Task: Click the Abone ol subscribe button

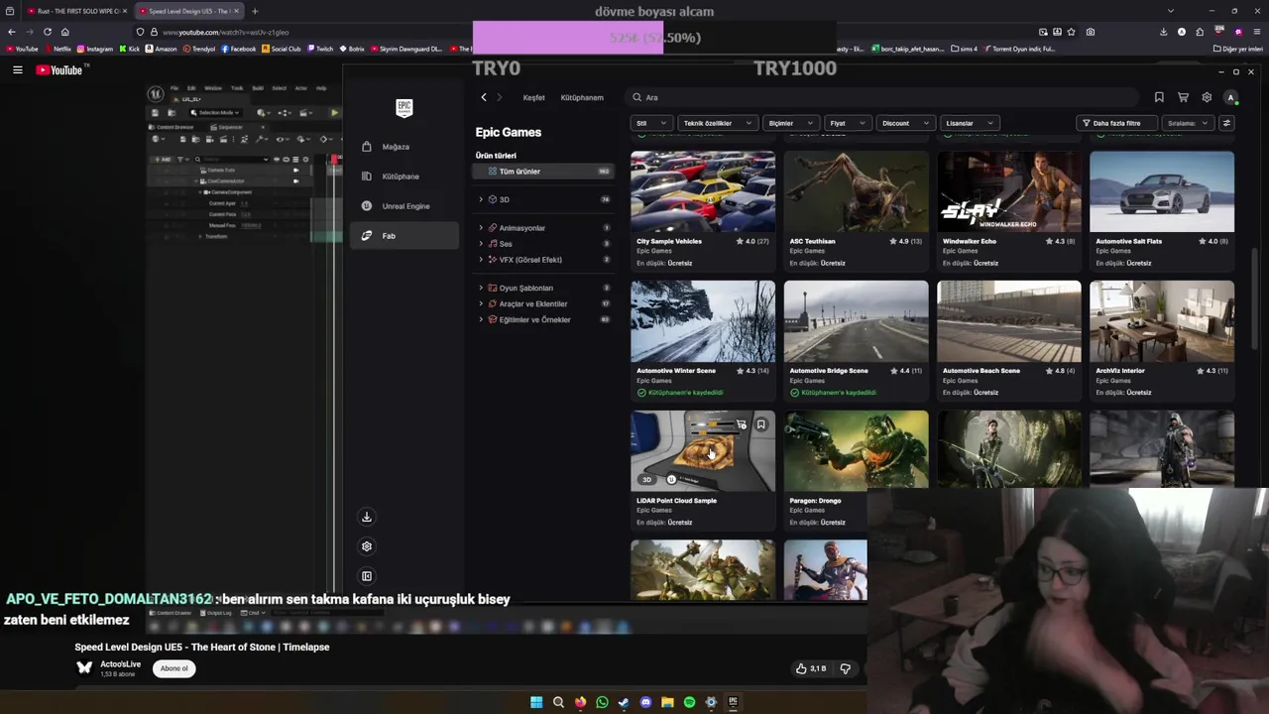Action: [x=174, y=668]
